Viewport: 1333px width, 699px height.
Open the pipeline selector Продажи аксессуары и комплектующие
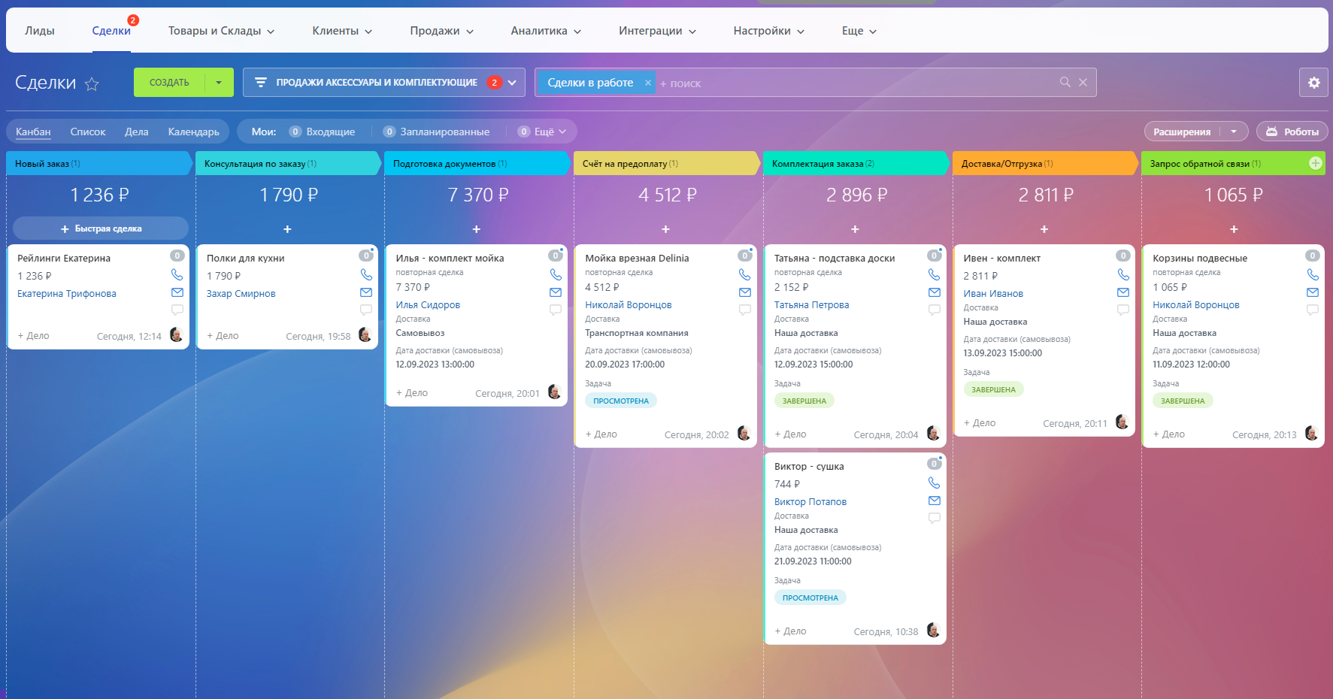pos(383,83)
